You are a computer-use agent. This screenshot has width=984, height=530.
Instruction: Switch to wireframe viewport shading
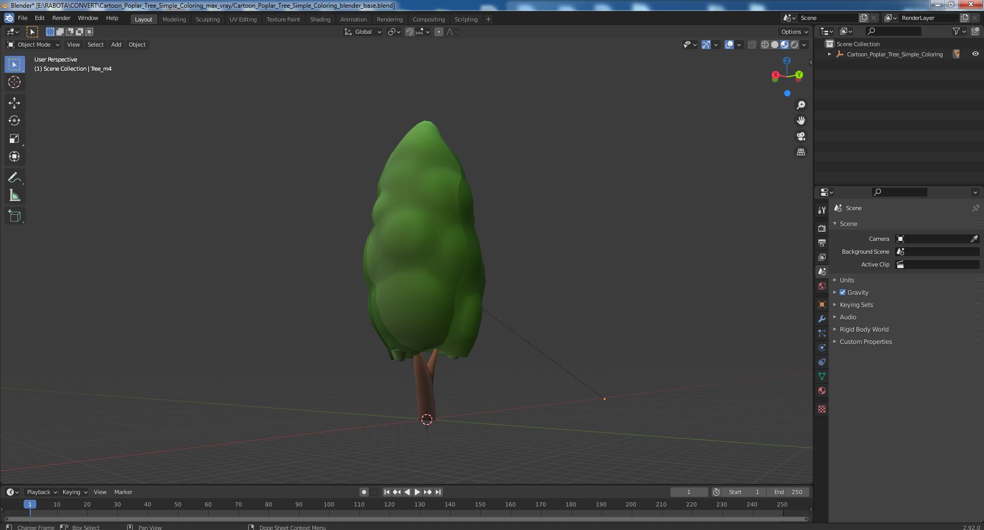click(765, 45)
